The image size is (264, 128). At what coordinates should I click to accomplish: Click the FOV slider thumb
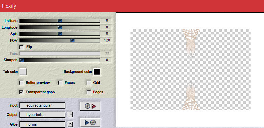tap(72, 40)
